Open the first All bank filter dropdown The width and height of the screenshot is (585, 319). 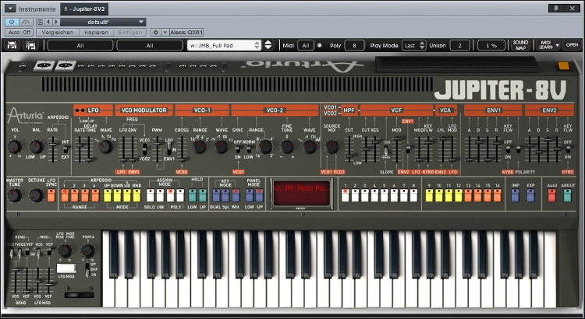point(80,45)
